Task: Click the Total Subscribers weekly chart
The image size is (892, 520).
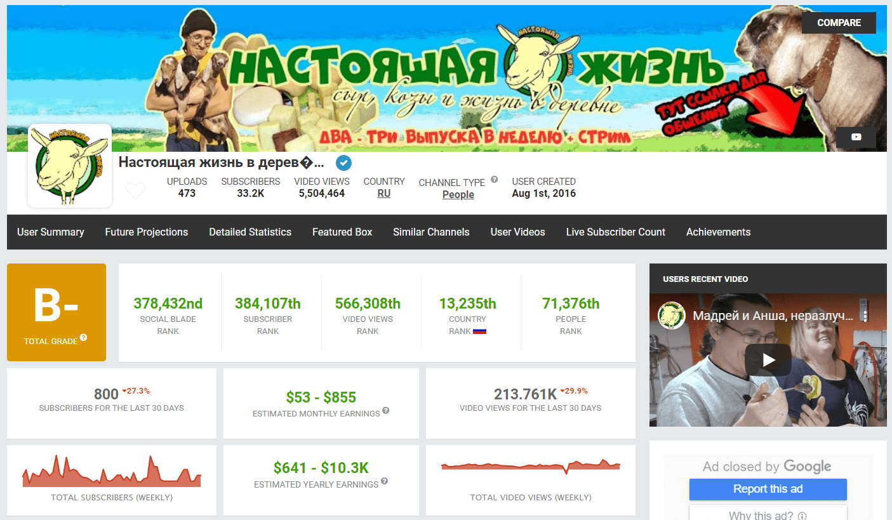Action: [x=112, y=472]
